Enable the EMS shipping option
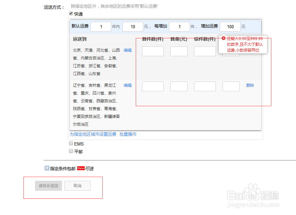The image size is (296, 215). [x=71, y=143]
